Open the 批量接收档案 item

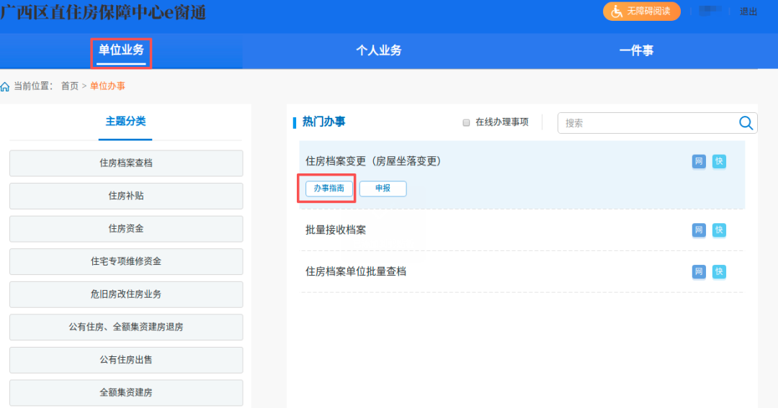click(336, 230)
